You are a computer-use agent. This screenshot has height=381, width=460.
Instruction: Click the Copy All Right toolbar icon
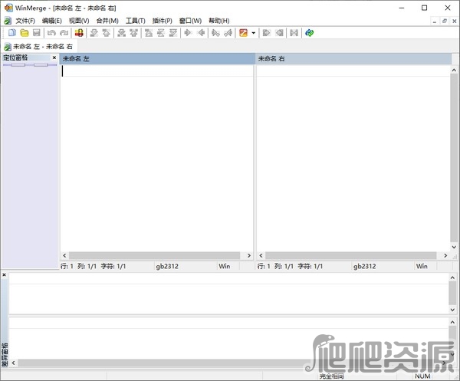coord(266,33)
